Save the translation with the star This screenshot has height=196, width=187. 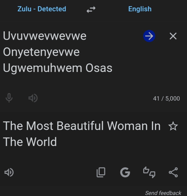[173, 126]
